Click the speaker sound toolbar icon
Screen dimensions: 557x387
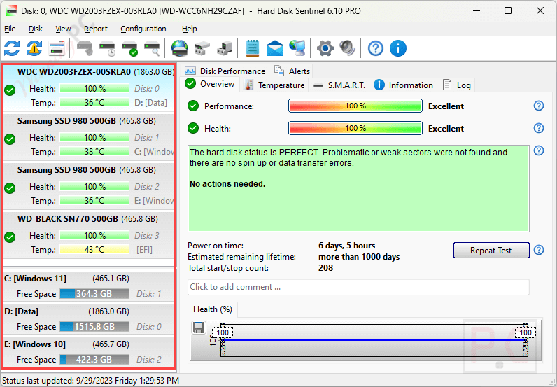347,48
